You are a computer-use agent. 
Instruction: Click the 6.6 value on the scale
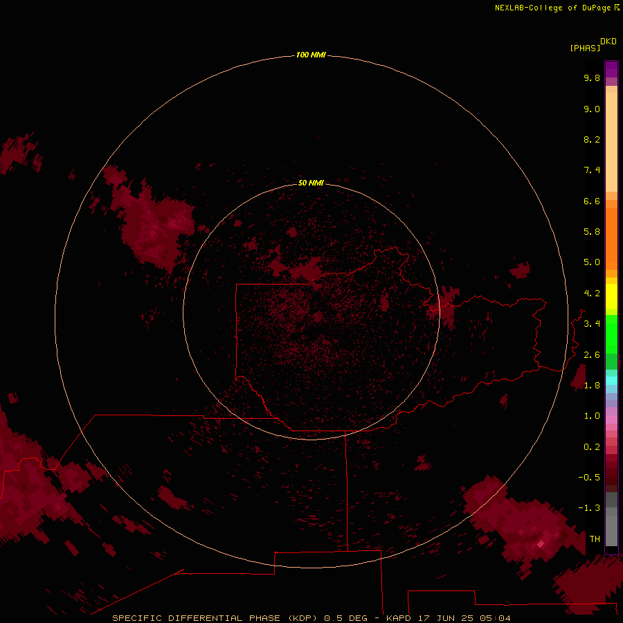pos(592,201)
